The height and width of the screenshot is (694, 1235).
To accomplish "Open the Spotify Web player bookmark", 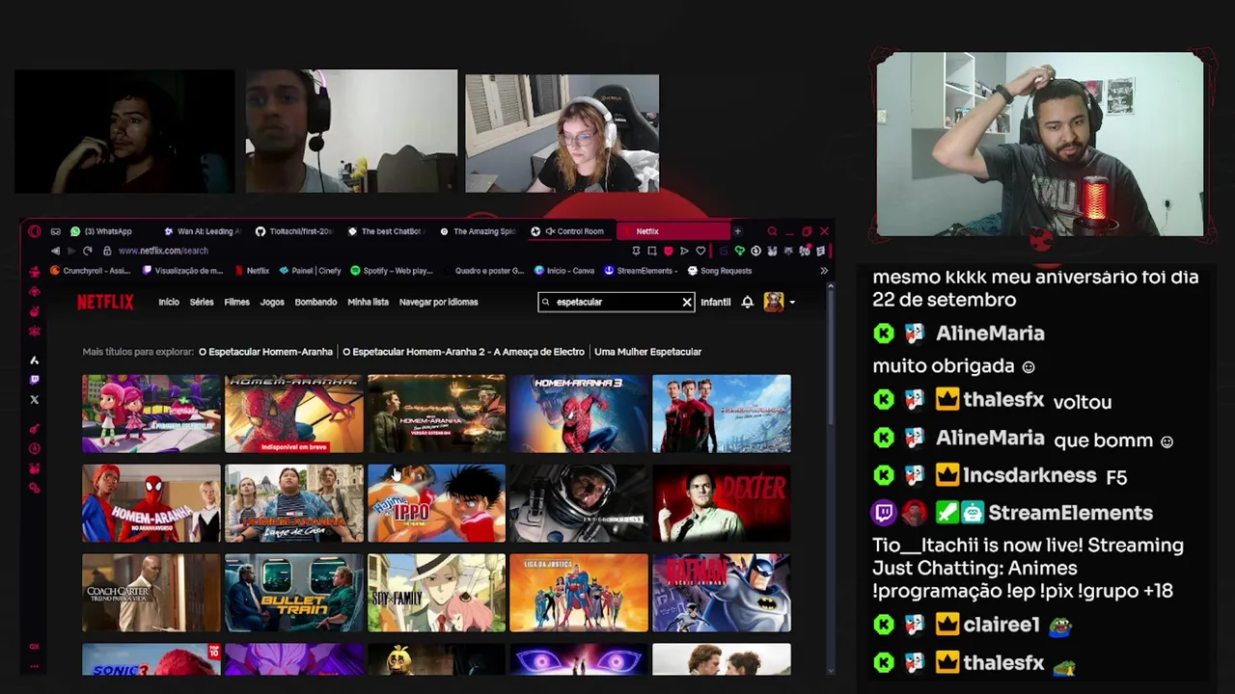I will tap(392, 271).
